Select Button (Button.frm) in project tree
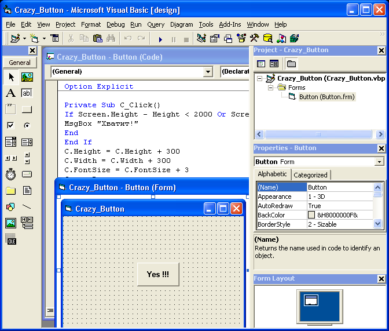The width and height of the screenshot is (389, 331). 326,97
